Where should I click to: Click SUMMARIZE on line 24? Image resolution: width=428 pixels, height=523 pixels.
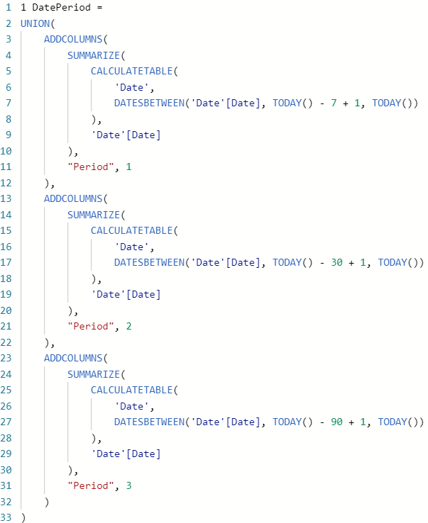coord(94,374)
